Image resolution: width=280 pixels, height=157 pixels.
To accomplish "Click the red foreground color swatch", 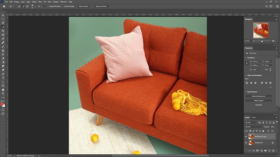I will 3,103.
